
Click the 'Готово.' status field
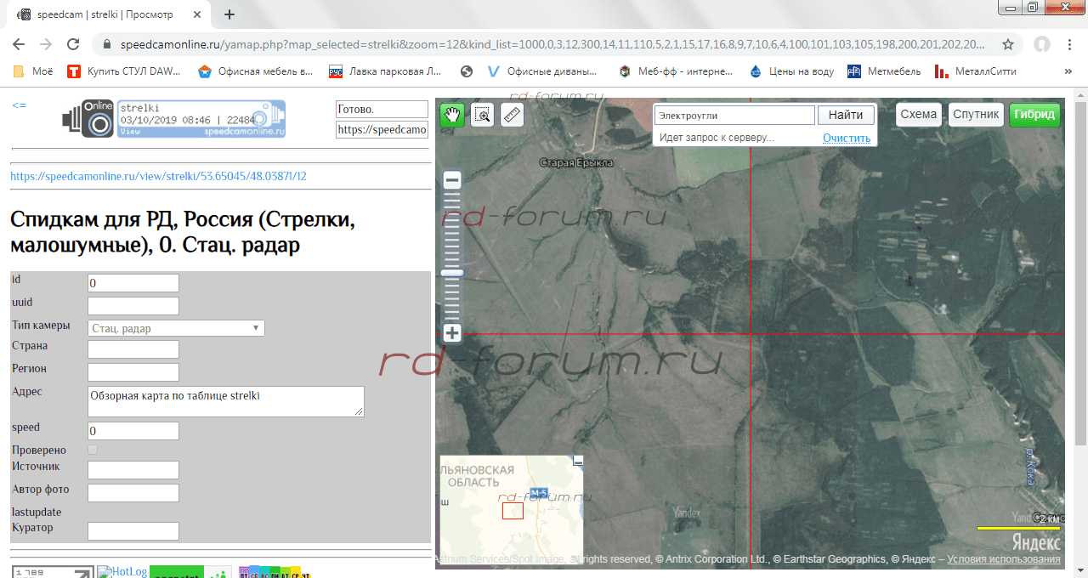[382, 110]
